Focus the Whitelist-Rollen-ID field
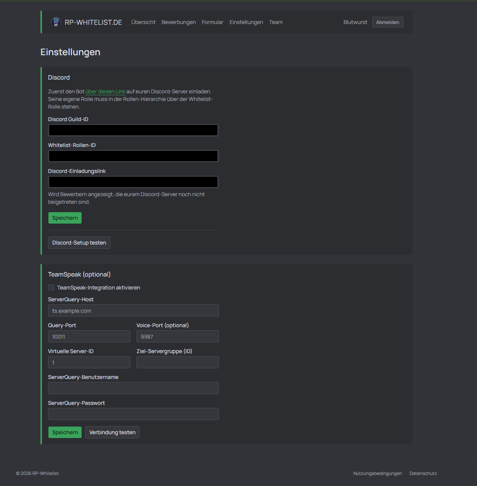 coord(133,156)
